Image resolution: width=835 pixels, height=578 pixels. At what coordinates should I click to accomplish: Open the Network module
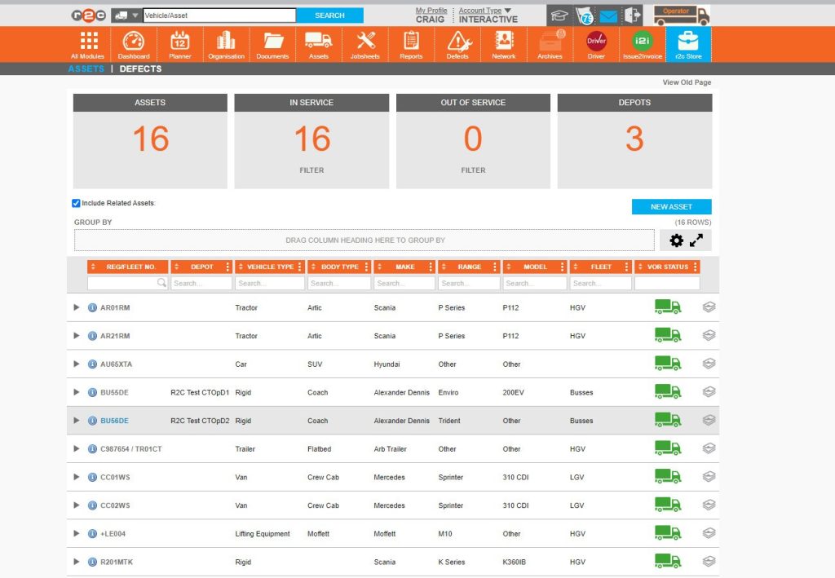[504, 44]
